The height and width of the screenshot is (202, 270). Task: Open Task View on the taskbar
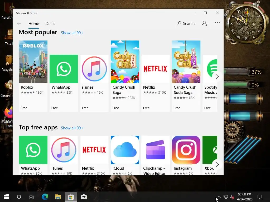[x=32, y=197]
